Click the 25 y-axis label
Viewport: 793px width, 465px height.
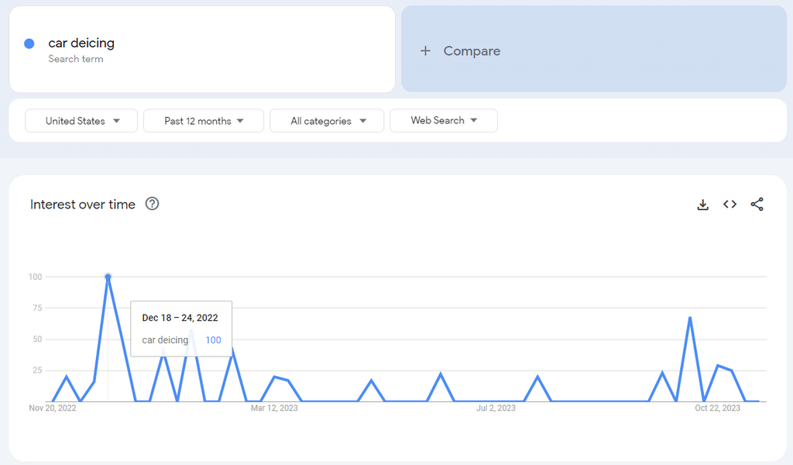pos(37,370)
